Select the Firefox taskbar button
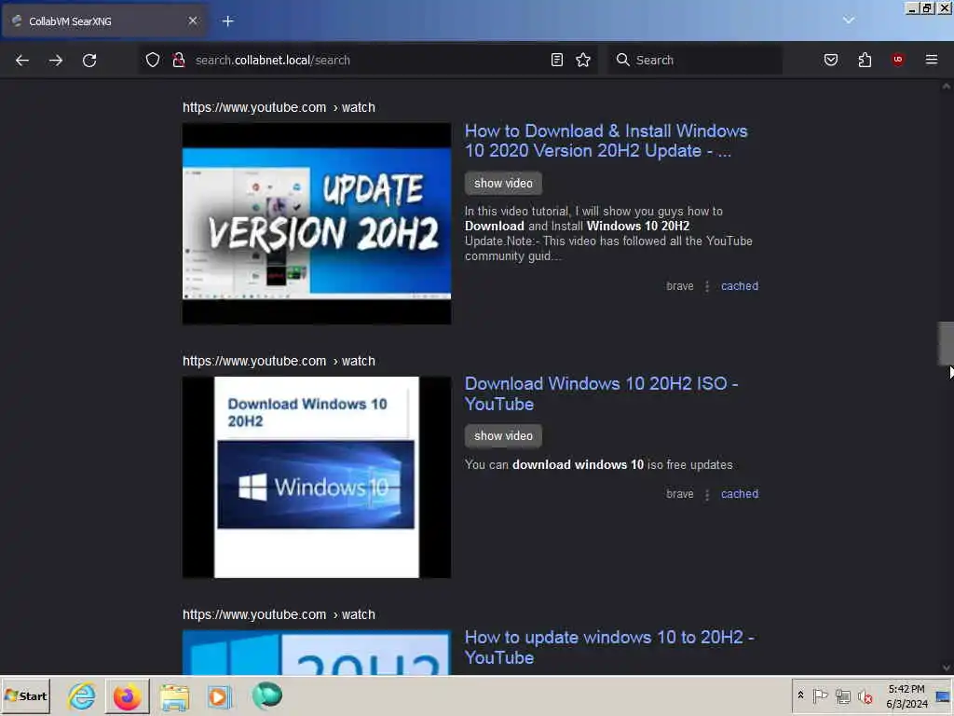Image resolution: width=954 pixels, height=716 pixels. pos(127,696)
